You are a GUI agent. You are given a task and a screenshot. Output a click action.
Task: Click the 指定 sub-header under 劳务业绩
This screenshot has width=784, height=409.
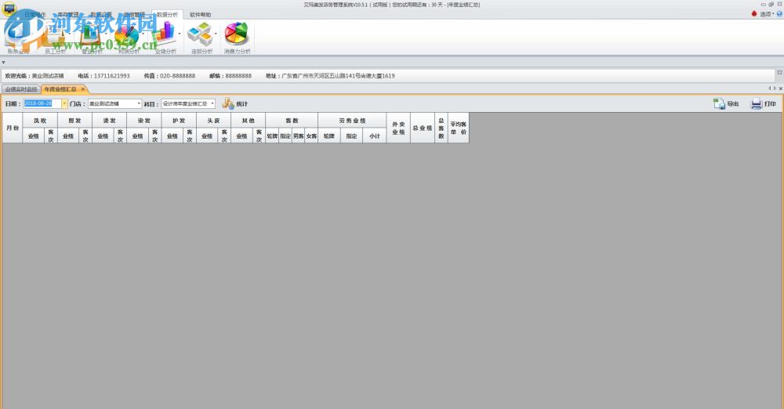click(x=352, y=136)
